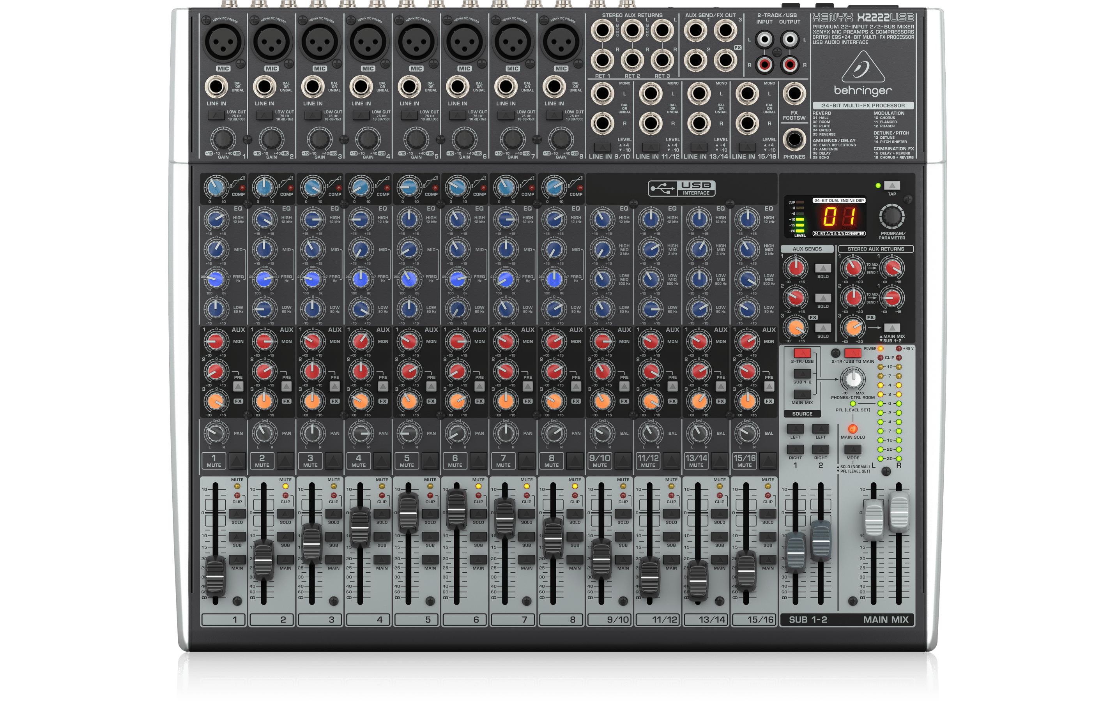This screenshot has width=1116, height=702.
Task: Click the 24-BIT MULTI-FX PROCESSOR heading
Action: pos(863,106)
